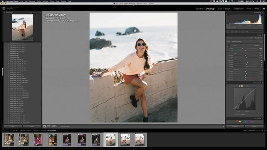Select the Adjustment Brush tool
267x150 pixels.
click(x=247, y=32)
